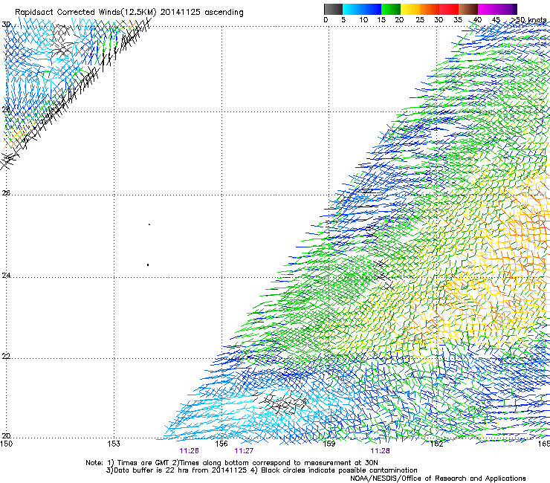Click the gray 0–5 knots color segment
Screen dimensions: 550x483
click(333, 9)
